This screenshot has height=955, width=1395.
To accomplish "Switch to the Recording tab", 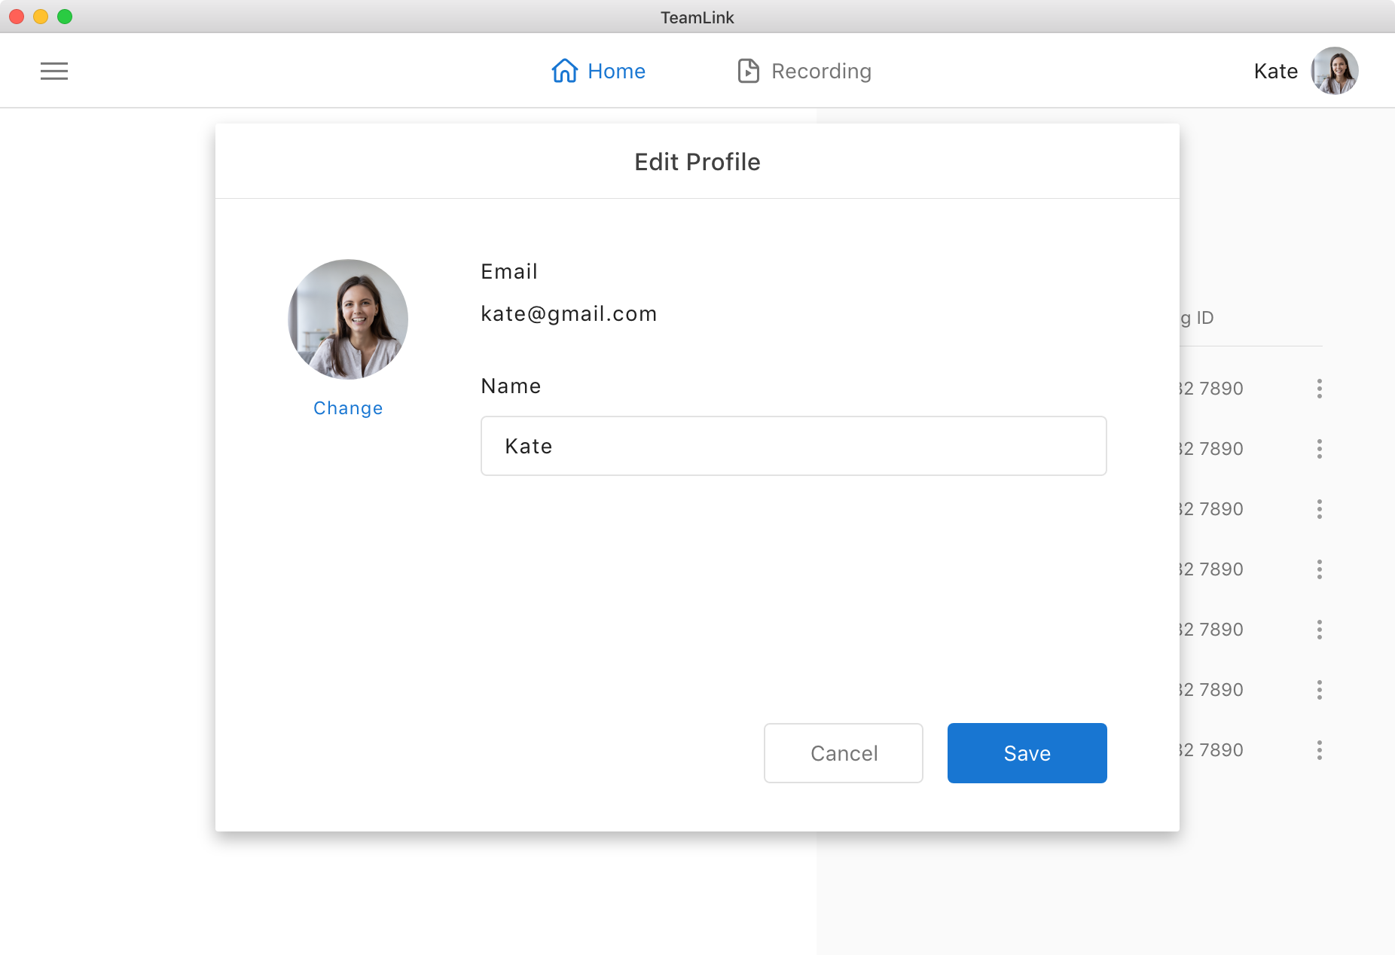I will (x=804, y=71).
